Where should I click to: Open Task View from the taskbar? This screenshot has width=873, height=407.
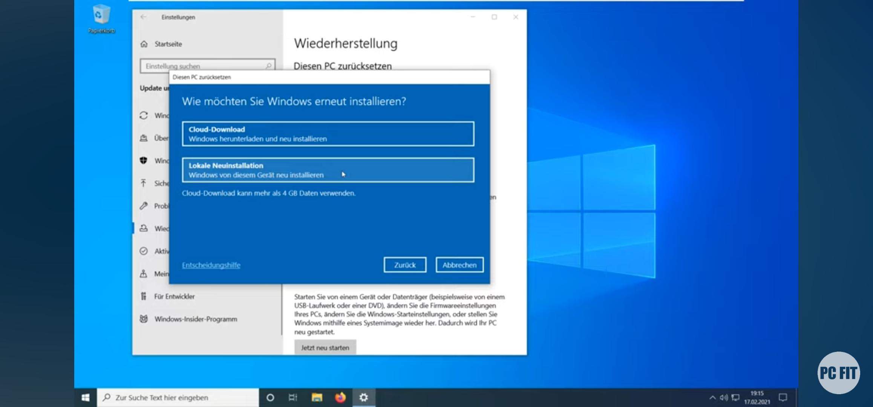tap(293, 398)
